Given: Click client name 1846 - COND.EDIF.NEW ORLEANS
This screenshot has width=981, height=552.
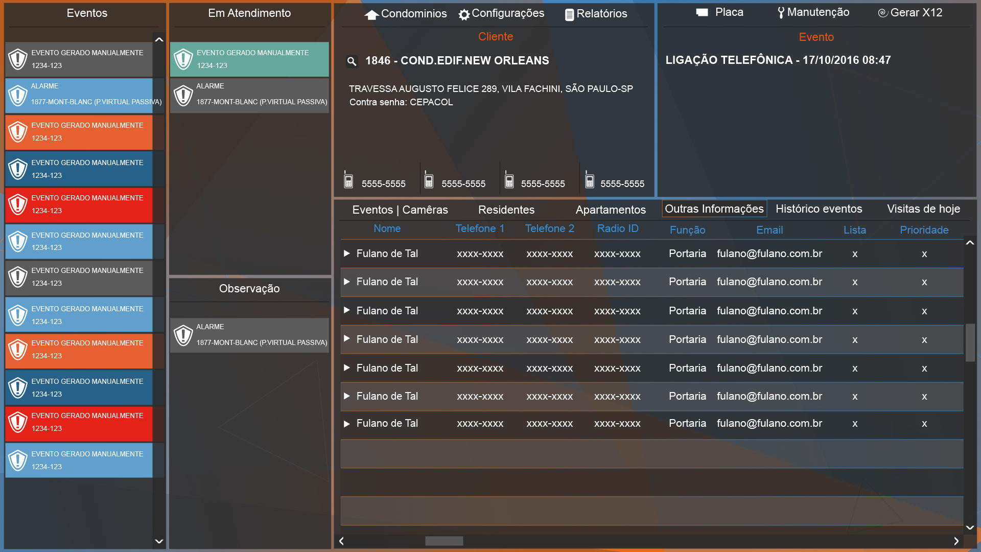Looking at the screenshot, I should (x=457, y=60).
